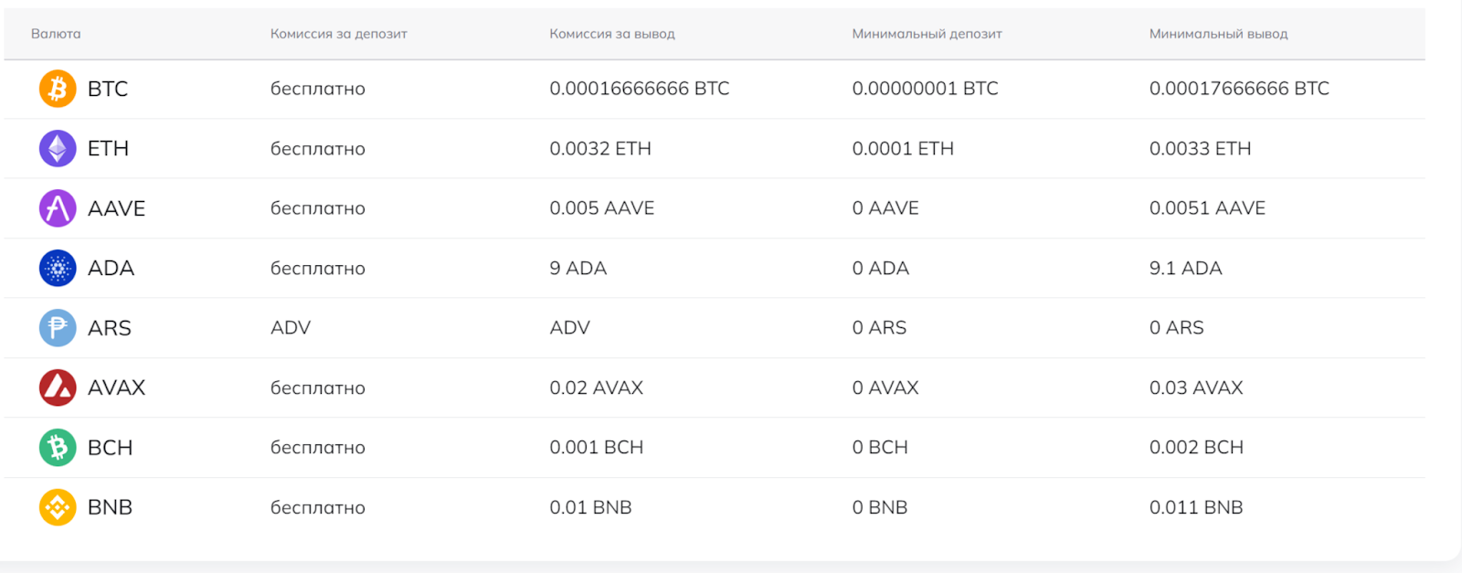The width and height of the screenshot is (1462, 573).
Task: Click the yellow Binance BNB icon
Action: (58, 507)
